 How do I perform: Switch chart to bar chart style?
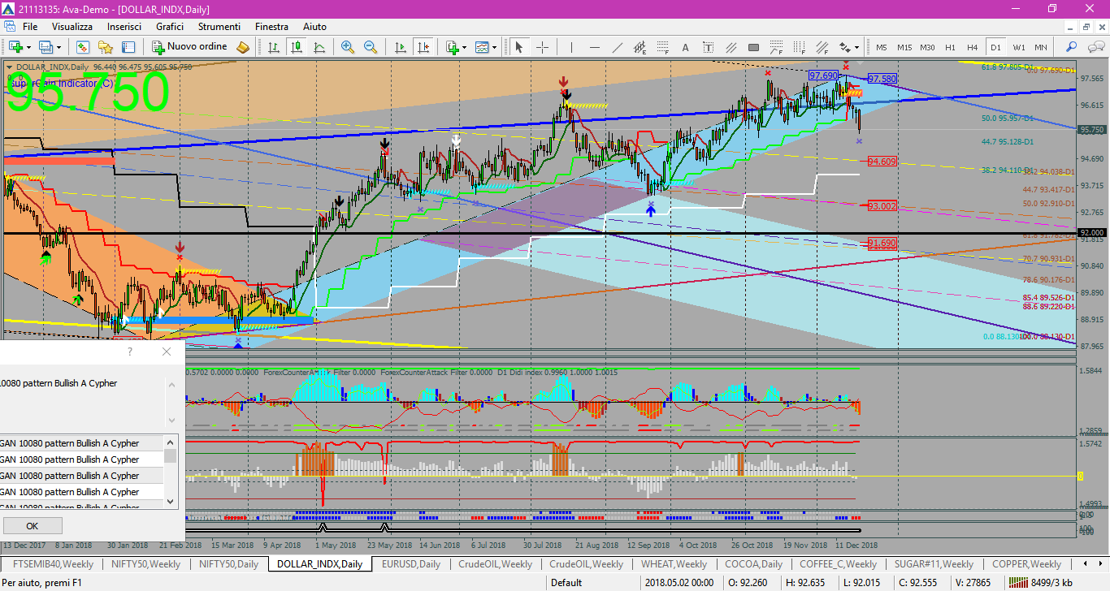point(274,47)
